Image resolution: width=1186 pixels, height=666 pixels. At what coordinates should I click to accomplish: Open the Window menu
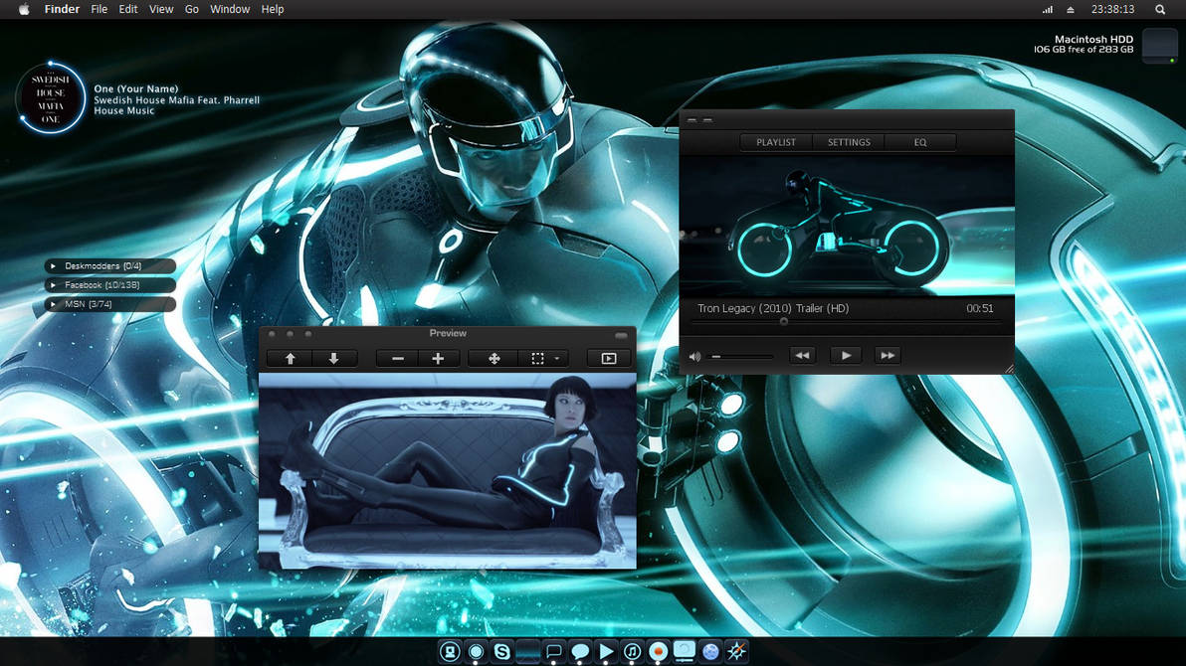point(230,9)
